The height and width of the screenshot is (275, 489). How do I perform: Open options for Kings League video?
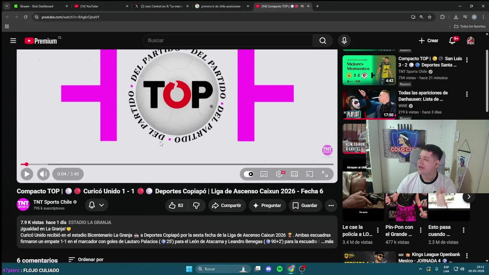(x=466, y=256)
